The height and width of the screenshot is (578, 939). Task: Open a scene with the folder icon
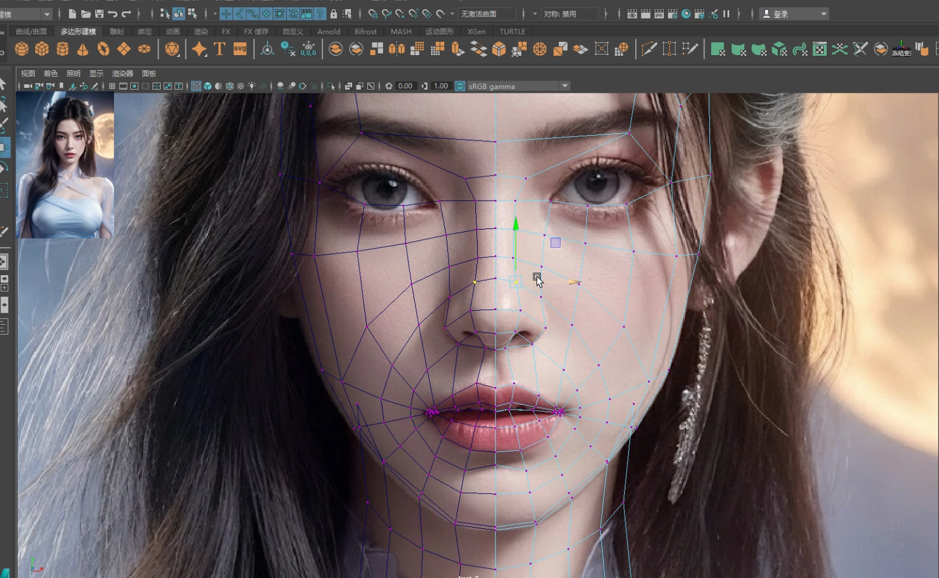[x=86, y=13]
